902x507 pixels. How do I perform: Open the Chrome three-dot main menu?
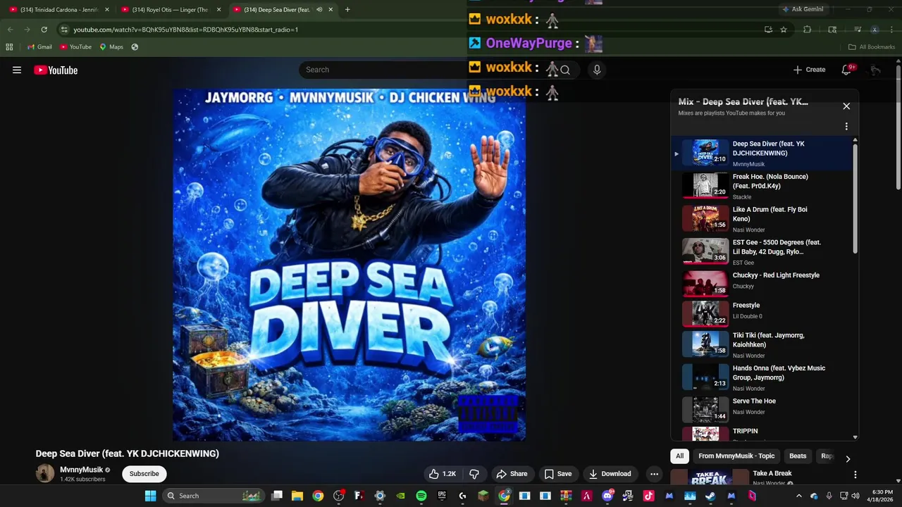tap(891, 30)
